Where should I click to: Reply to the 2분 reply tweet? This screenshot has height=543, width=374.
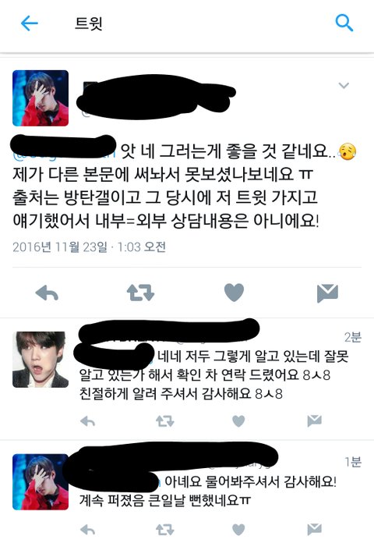point(87,421)
